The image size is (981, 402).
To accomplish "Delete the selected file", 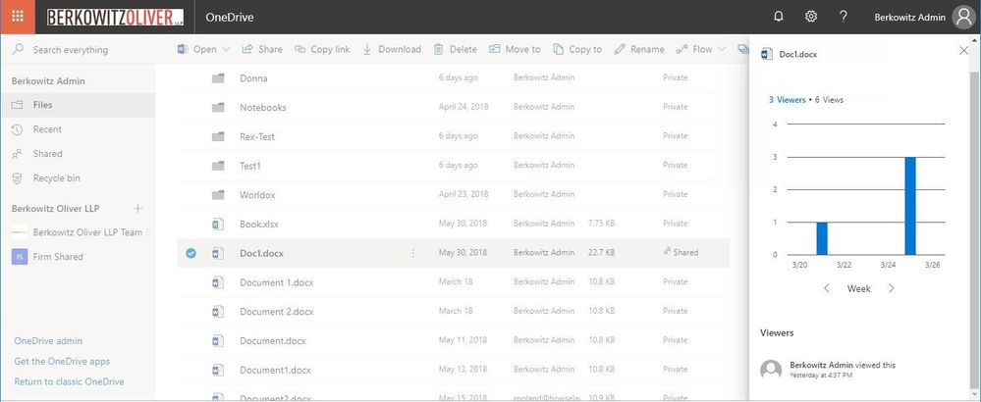I will [x=456, y=49].
